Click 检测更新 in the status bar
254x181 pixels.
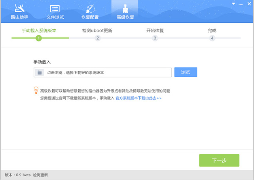click(x=40, y=175)
